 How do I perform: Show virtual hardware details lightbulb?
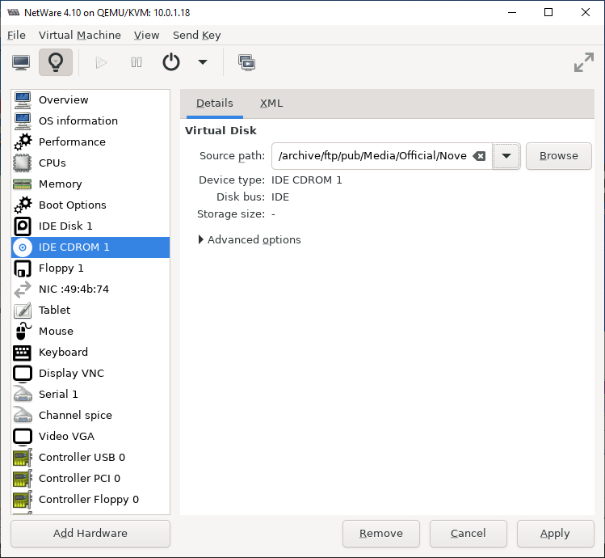tap(56, 62)
